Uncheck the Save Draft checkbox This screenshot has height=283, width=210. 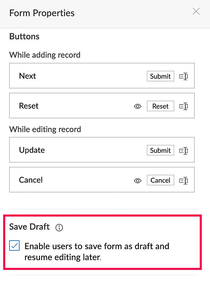pyautogui.click(x=14, y=246)
